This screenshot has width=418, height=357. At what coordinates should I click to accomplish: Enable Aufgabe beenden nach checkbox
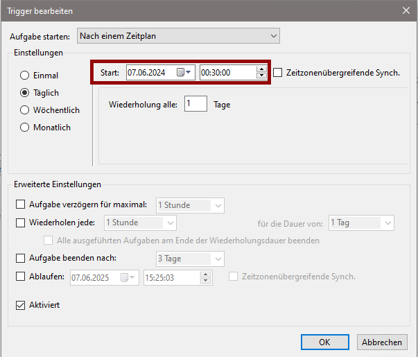(x=21, y=258)
